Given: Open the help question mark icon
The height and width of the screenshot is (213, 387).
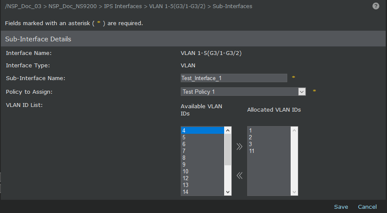Looking at the screenshot, I should (375, 6).
